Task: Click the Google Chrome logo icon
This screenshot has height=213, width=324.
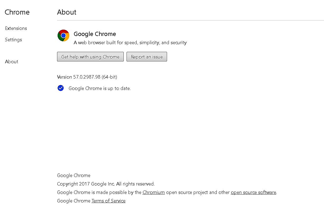Action: [x=63, y=35]
